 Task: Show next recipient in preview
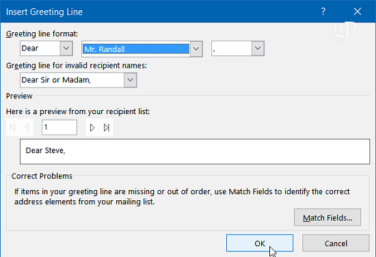pyautogui.click(x=92, y=128)
